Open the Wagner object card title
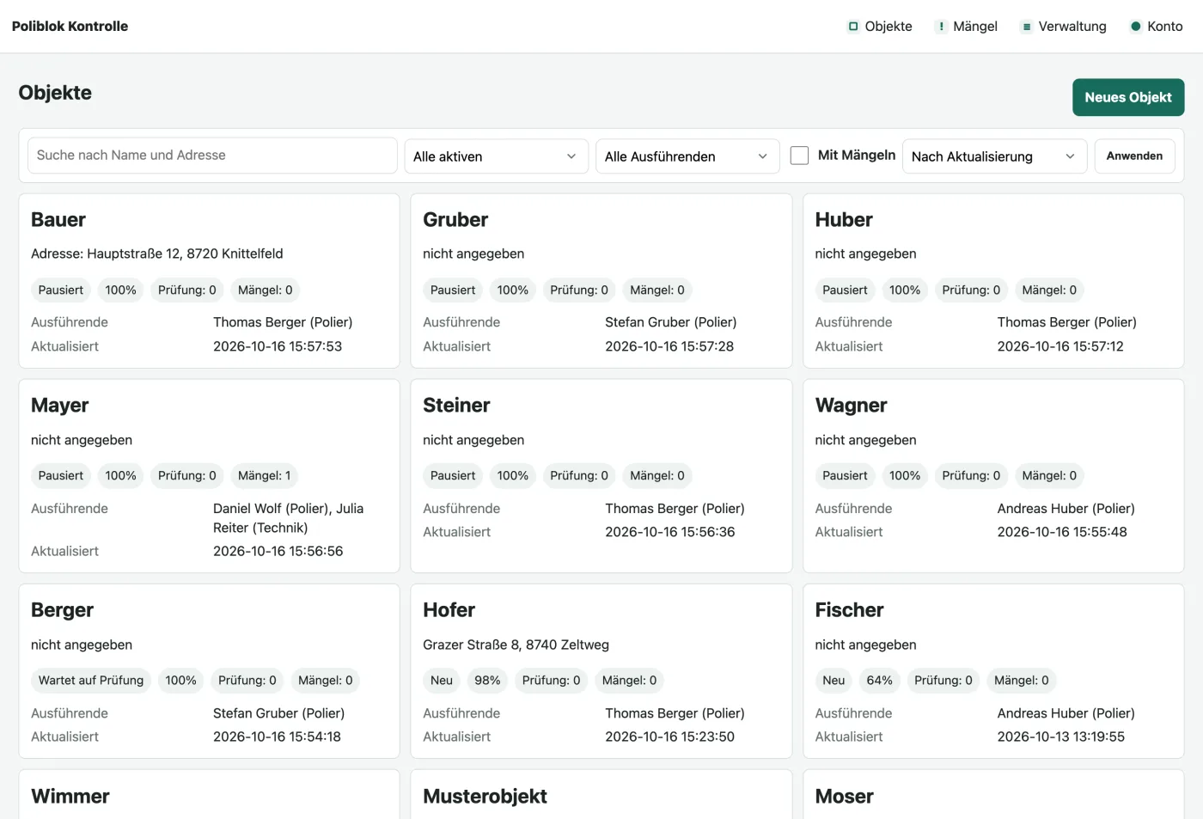The height and width of the screenshot is (819, 1203). tap(851, 406)
